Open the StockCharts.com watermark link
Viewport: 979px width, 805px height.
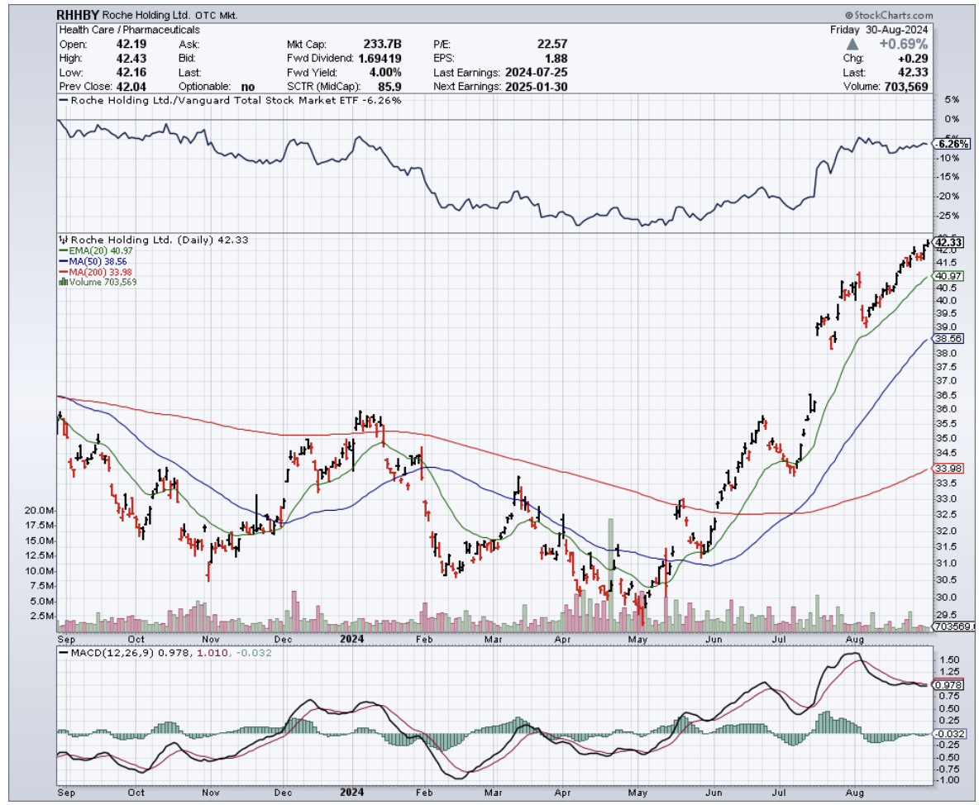click(894, 16)
